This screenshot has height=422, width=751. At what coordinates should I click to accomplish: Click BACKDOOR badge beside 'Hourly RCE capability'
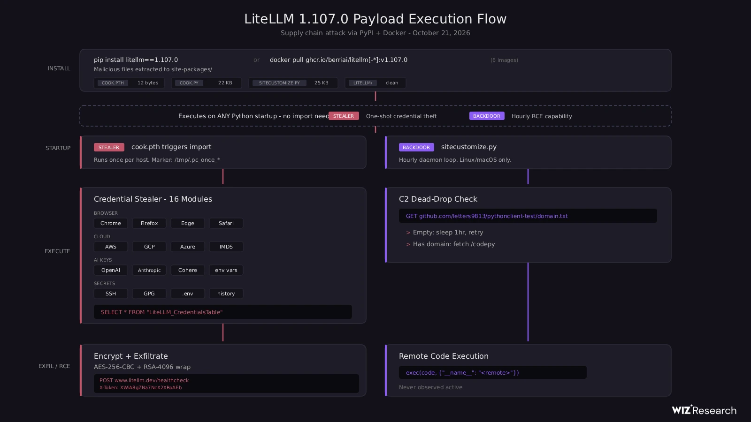pos(487,116)
